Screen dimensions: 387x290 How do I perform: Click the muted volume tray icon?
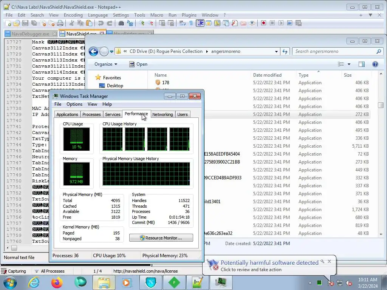(x=349, y=283)
